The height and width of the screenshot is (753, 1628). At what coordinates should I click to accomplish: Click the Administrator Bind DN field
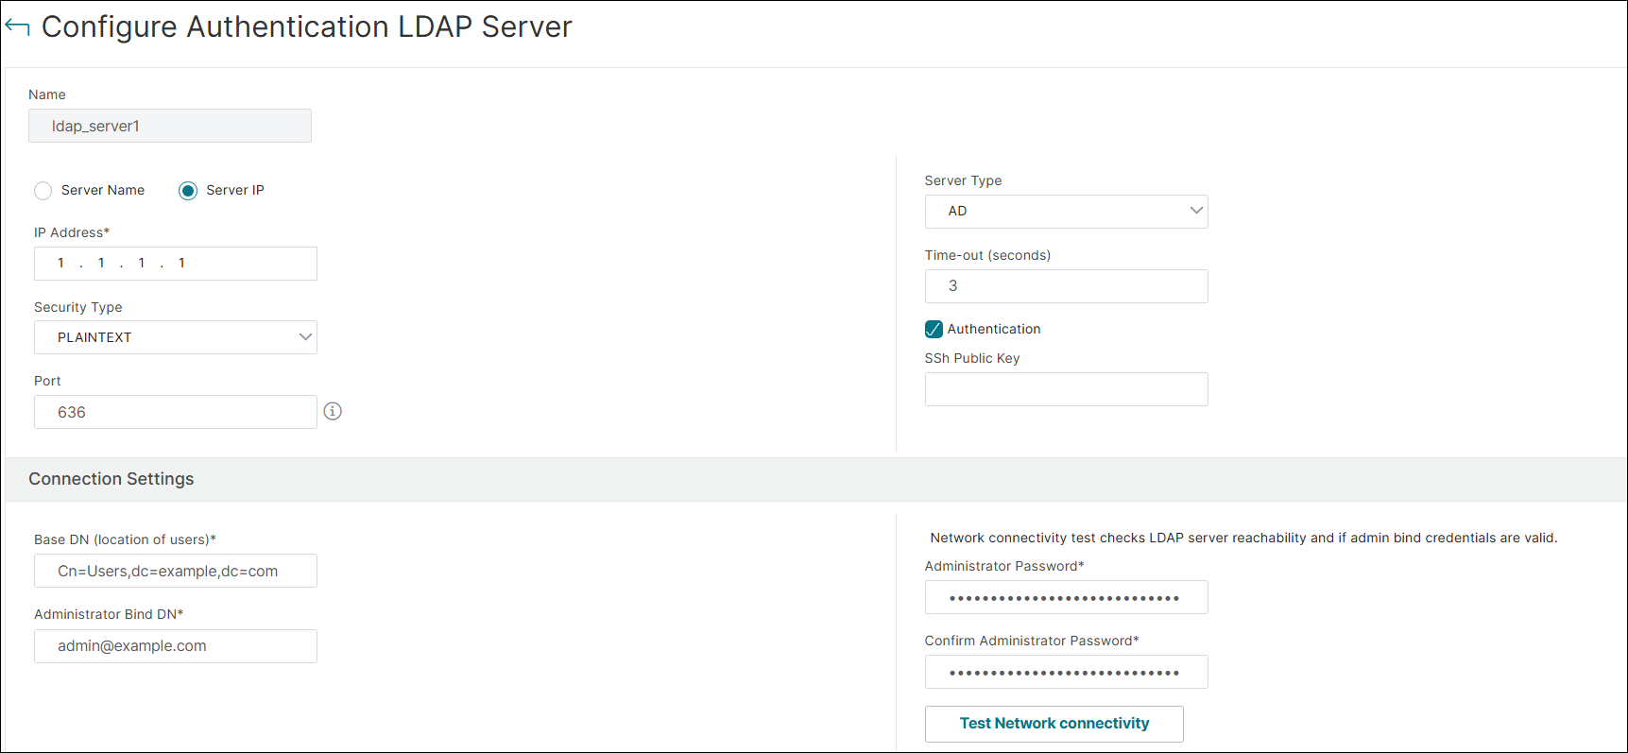[x=176, y=646]
